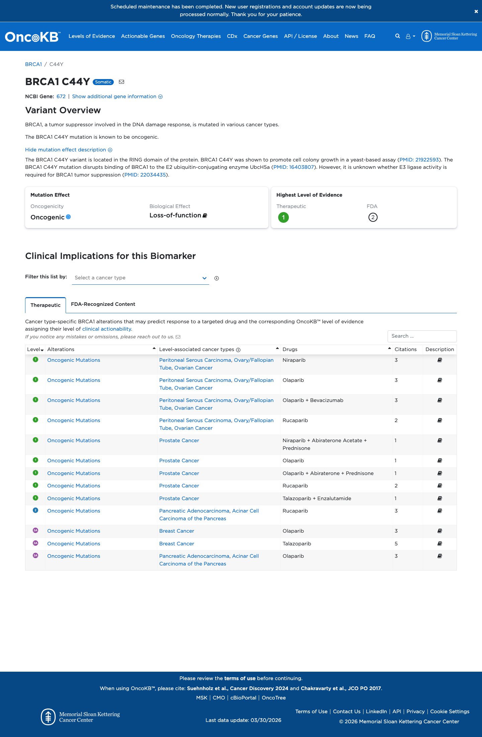Open NCBI Gene 672 link
This screenshot has width=482, height=737.
point(61,96)
